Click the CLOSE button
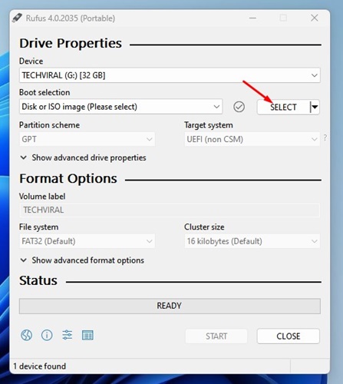This screenshot has height=384, width=343. point(289,336)
